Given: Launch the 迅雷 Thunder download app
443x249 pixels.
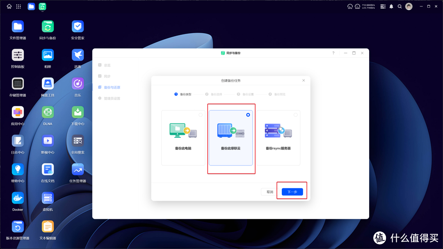Looking at the screenshot, I should point(78,54).
